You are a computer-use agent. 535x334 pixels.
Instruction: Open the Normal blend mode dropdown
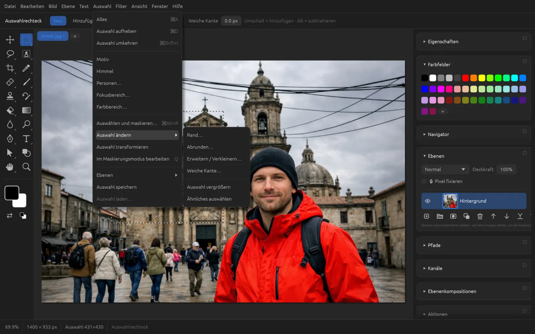tap(445, 170)
